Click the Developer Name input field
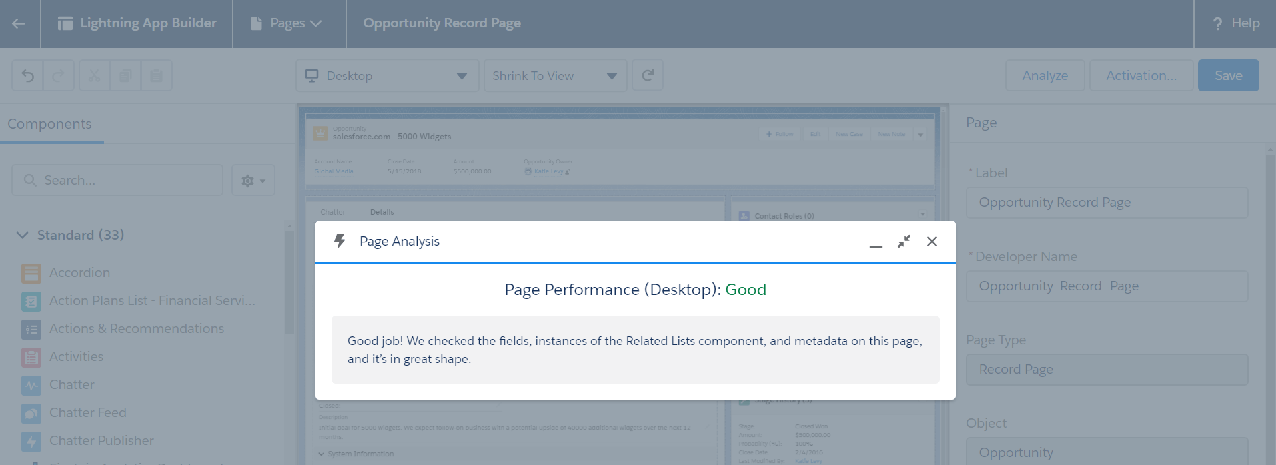 pyautogui.click(x=1107, y=286)
